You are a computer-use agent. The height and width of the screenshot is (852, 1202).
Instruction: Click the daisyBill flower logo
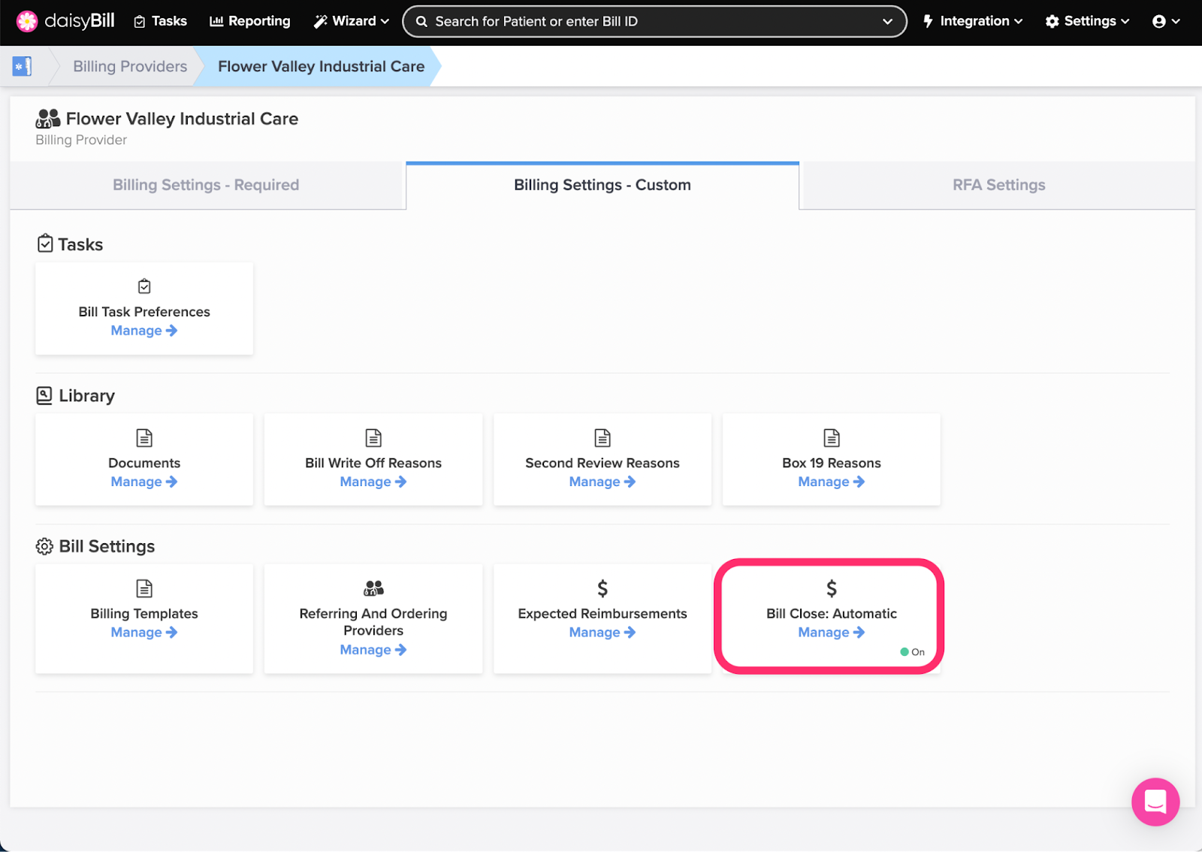pos(27,21)
